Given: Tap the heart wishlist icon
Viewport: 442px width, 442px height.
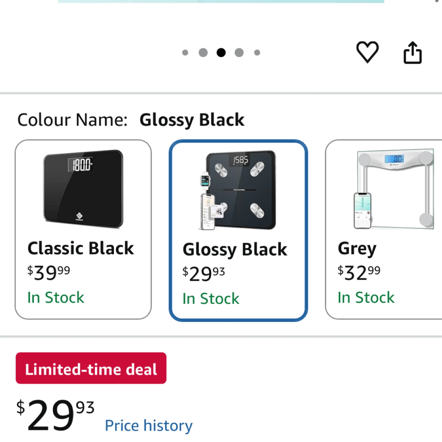Looking at the screenshot, I should 367,52.
